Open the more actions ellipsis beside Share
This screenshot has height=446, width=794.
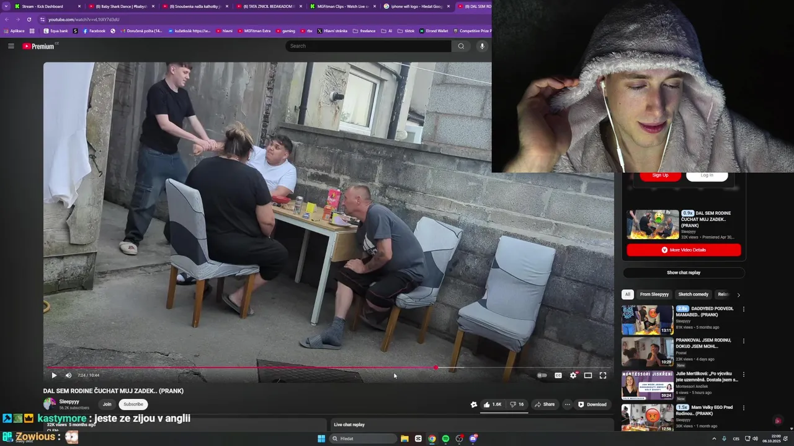tap(567, 404)
